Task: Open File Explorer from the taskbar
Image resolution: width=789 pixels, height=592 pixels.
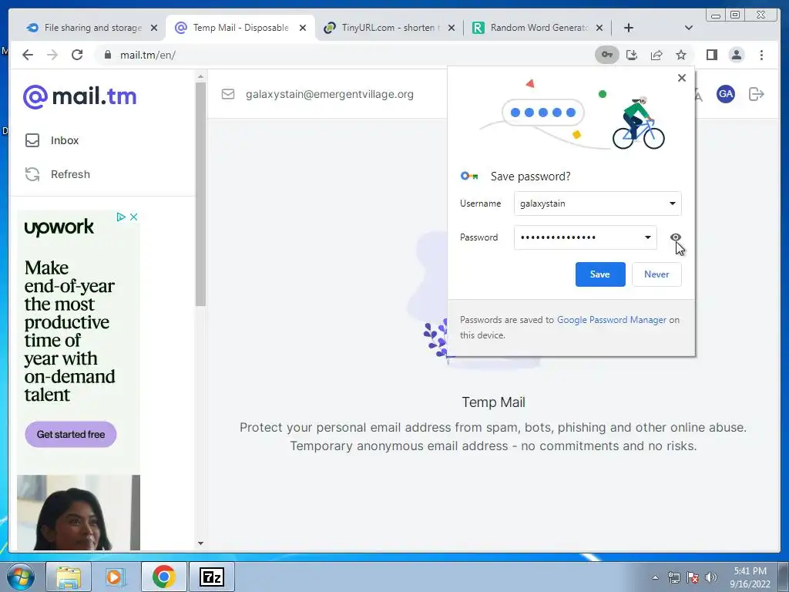Action: click(x=69, y=577)
